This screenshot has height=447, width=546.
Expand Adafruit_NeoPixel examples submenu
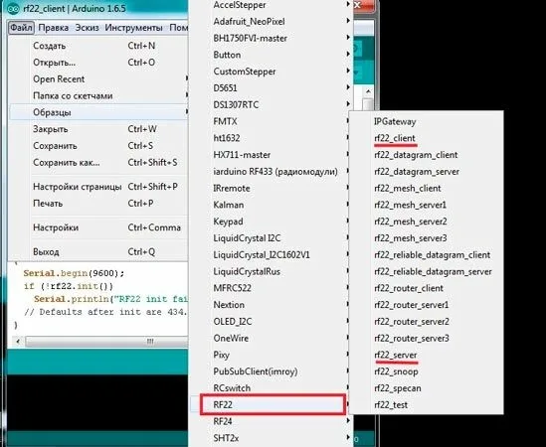click(272, 22)
